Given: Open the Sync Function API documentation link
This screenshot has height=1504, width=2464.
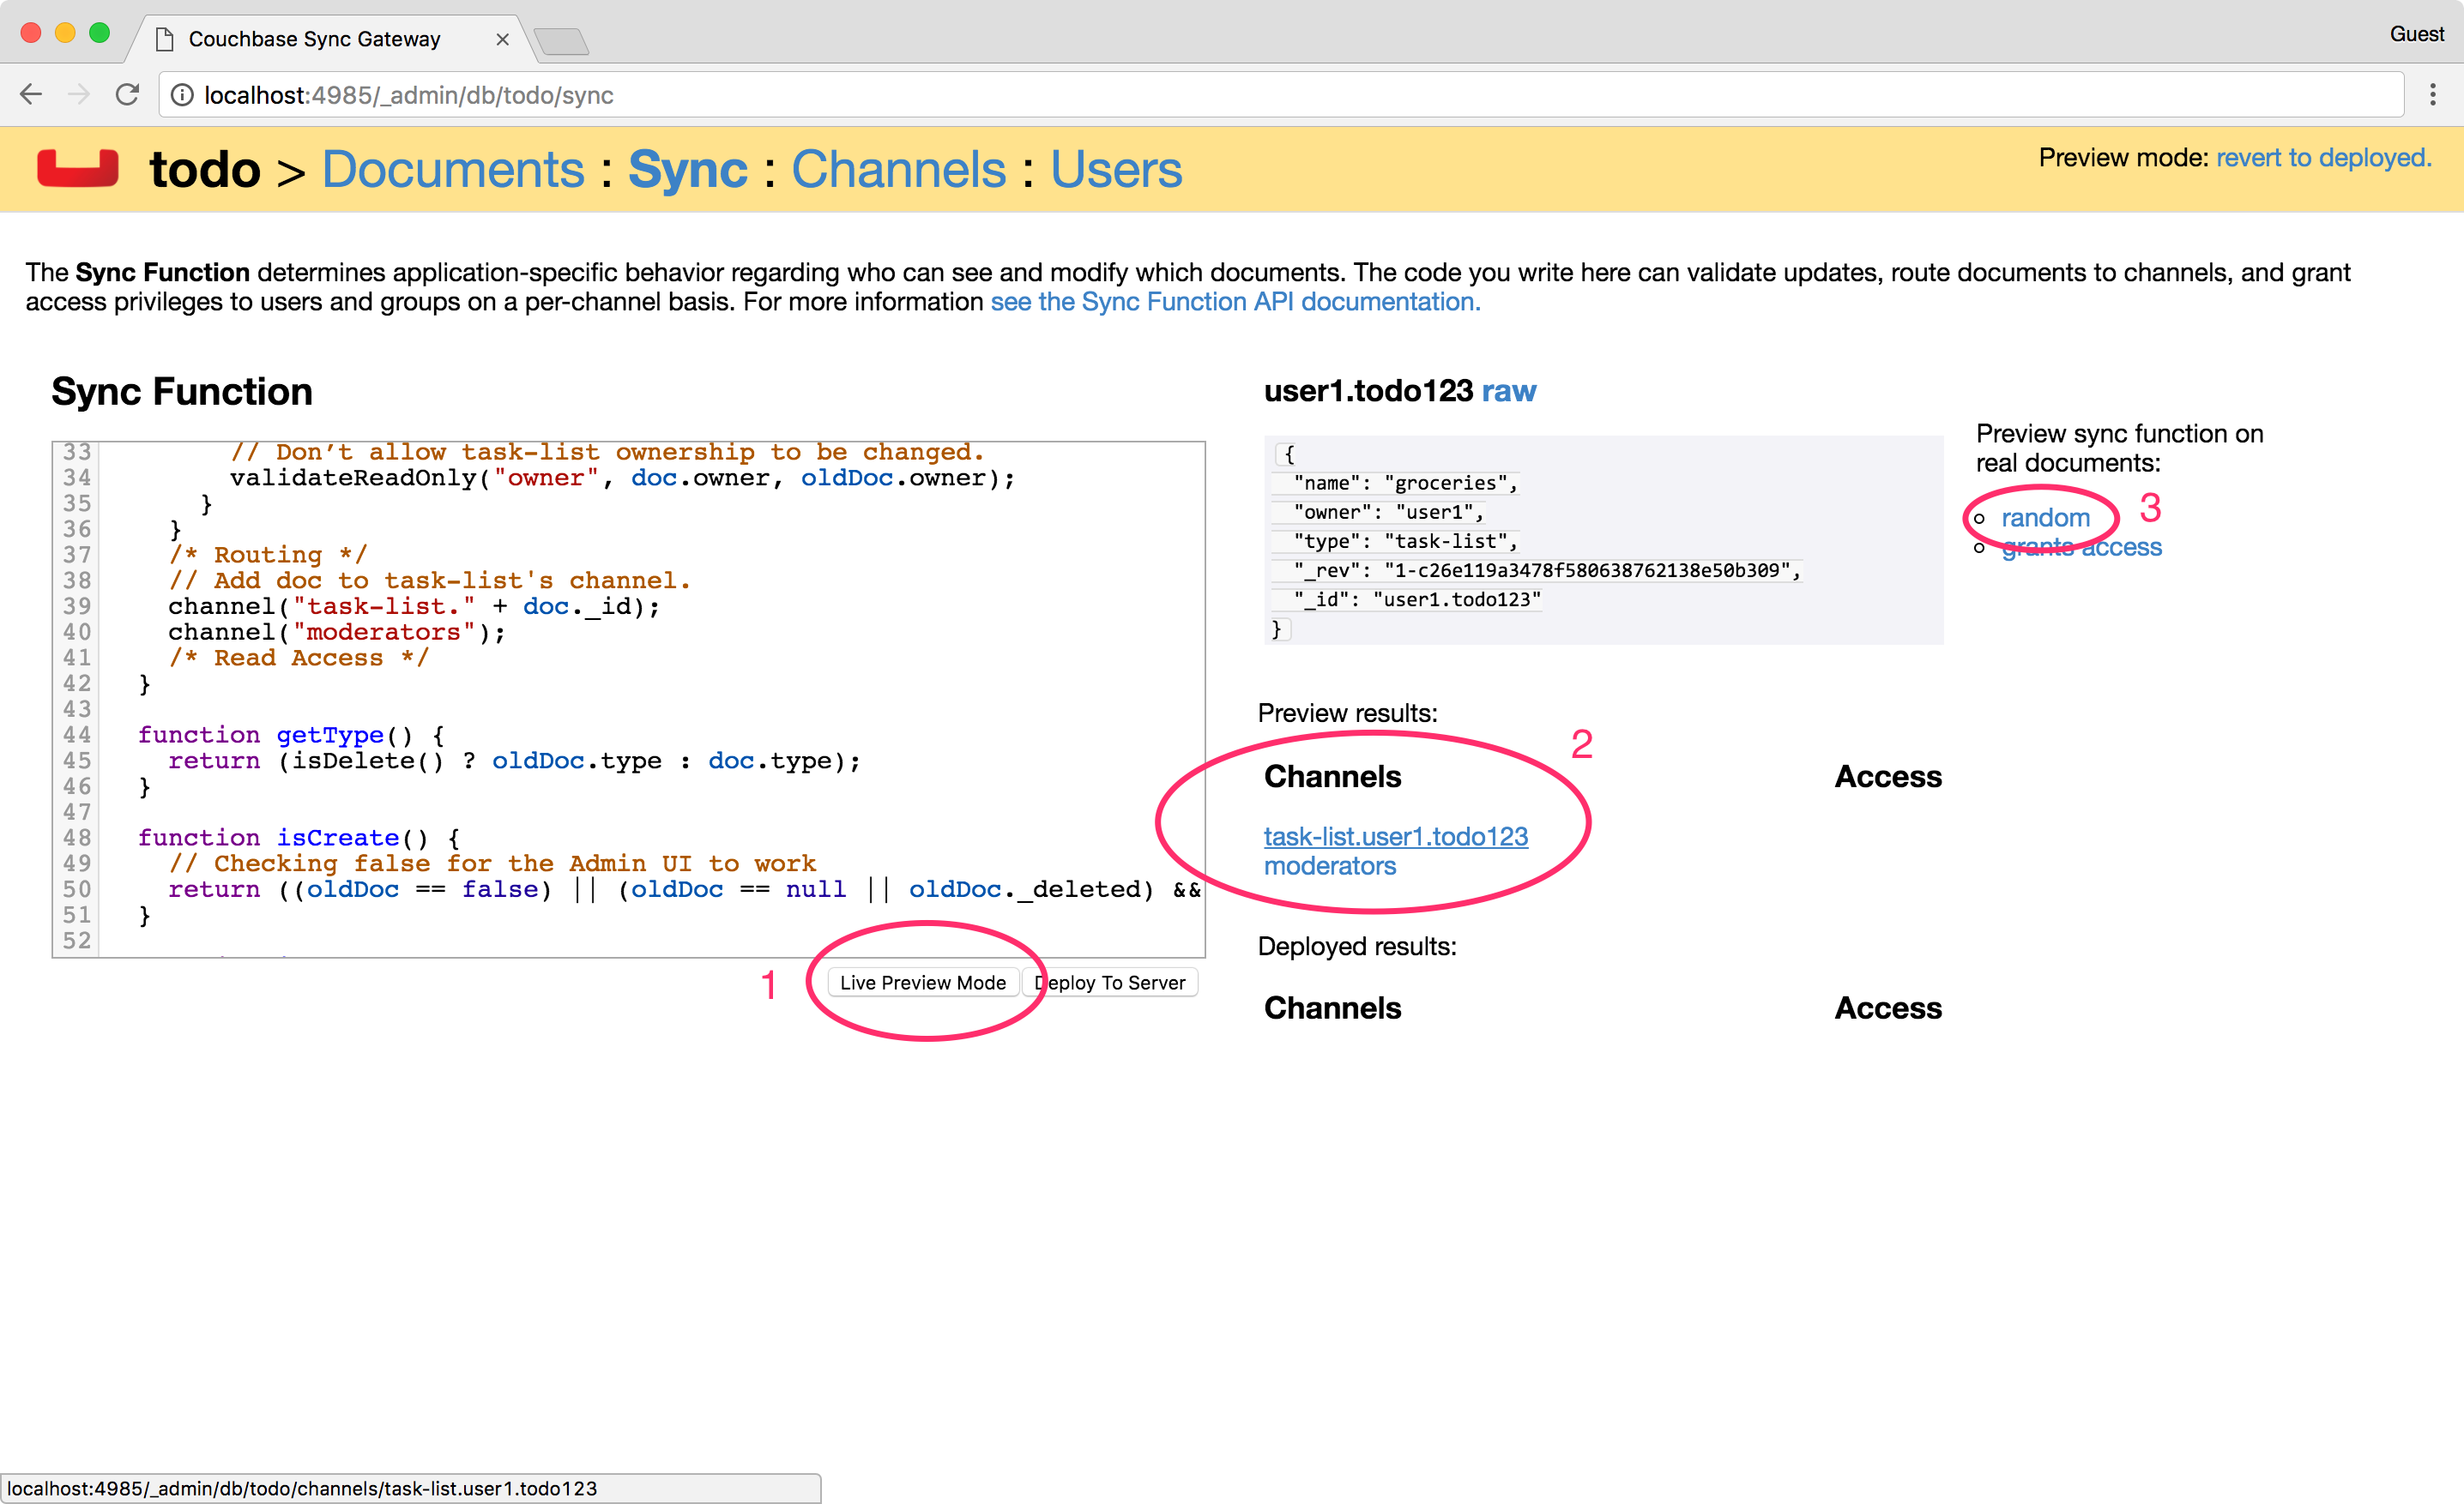Looking at the screenshot, I should [1235, 302].
